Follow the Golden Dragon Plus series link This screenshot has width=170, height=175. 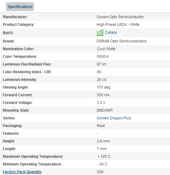pos(114,118)
